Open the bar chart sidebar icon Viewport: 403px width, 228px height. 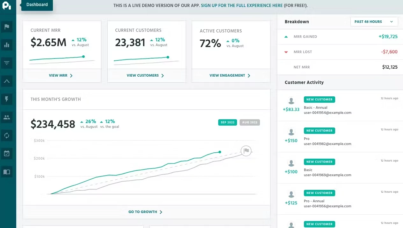[x=7, y=45]
